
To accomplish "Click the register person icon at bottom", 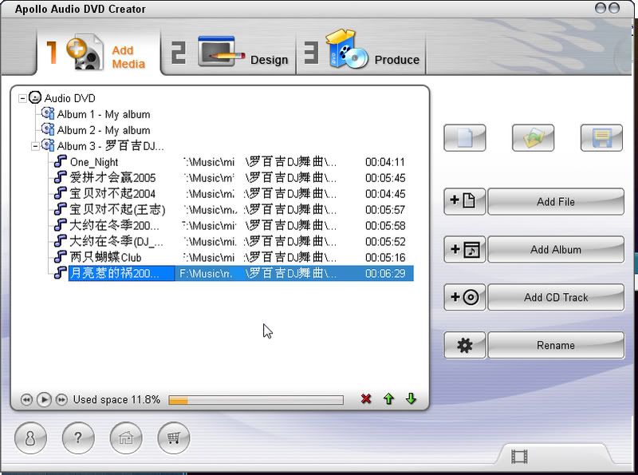I will point(30,438).
